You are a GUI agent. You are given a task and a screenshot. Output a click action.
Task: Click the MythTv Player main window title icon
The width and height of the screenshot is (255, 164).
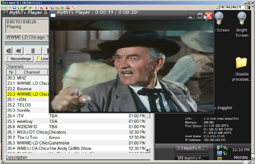5,12
